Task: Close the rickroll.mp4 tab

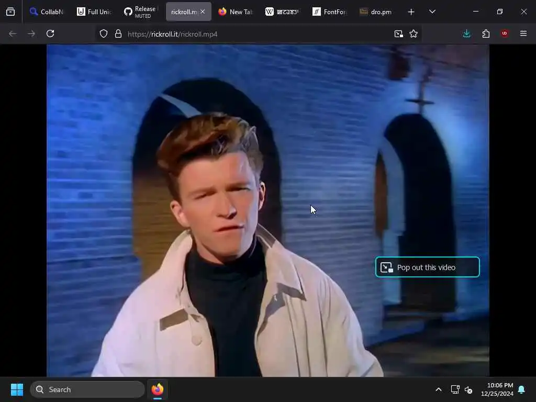Action: (203, 12)
